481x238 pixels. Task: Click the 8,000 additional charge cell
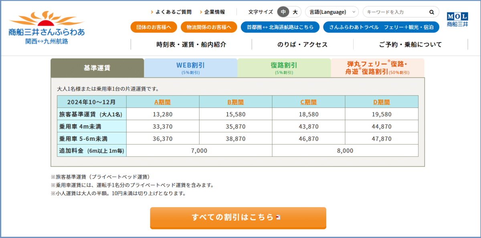pos(345,151)
